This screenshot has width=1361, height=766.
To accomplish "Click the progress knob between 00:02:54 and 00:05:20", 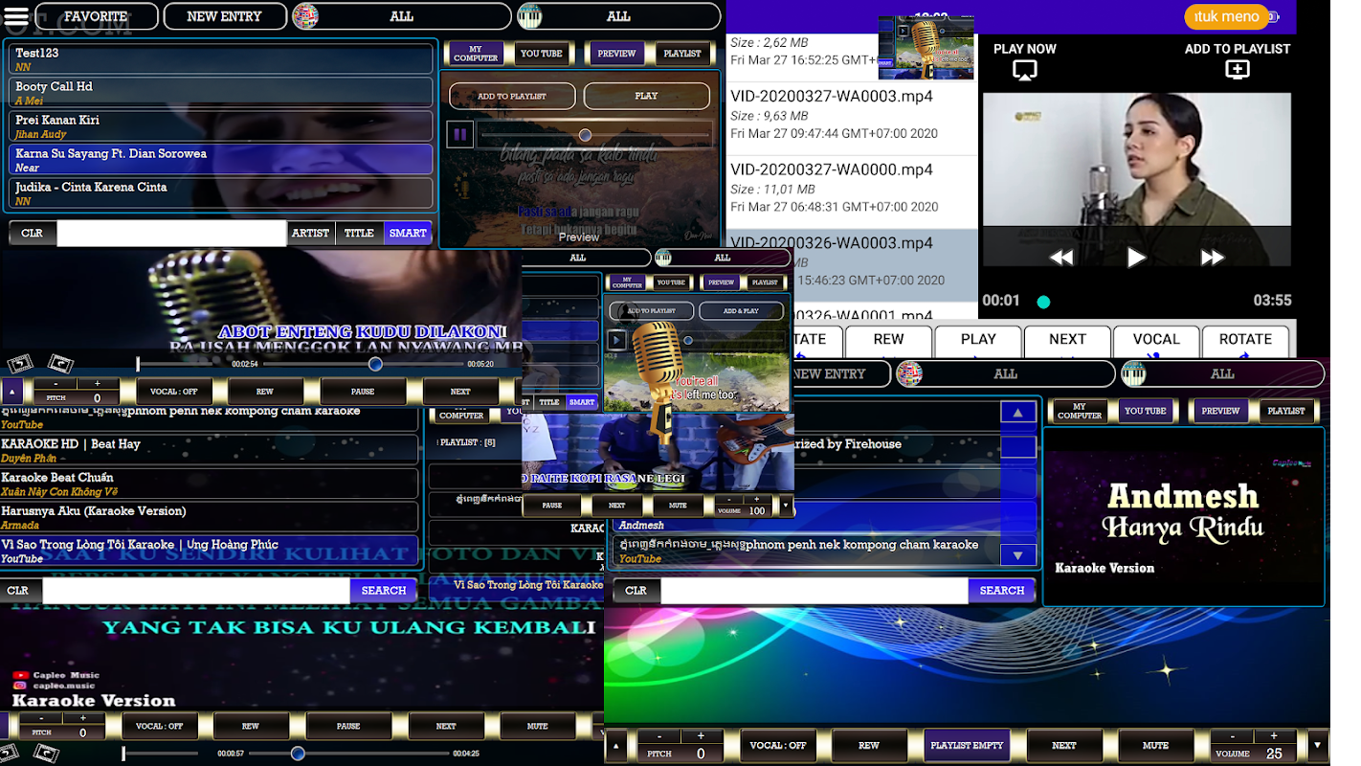I will pos(375,364).
